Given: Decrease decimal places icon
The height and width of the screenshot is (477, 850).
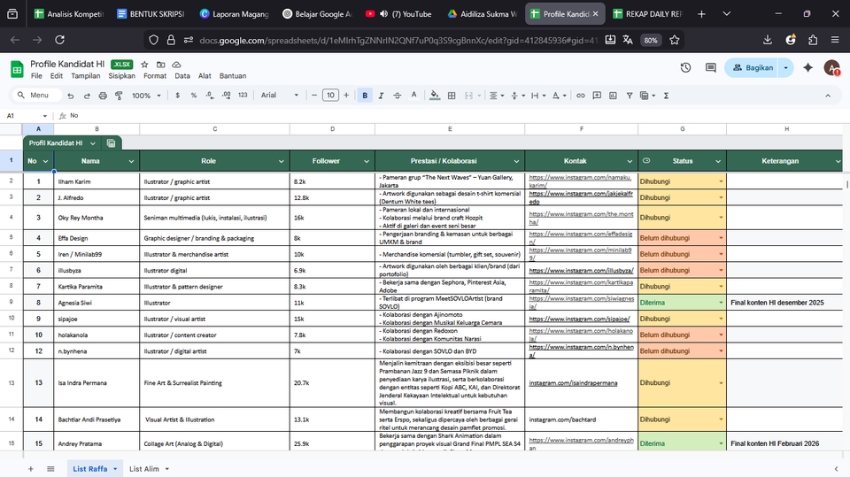Looking at the screenshot, I should pyautogui.click(x=210, y=96).
